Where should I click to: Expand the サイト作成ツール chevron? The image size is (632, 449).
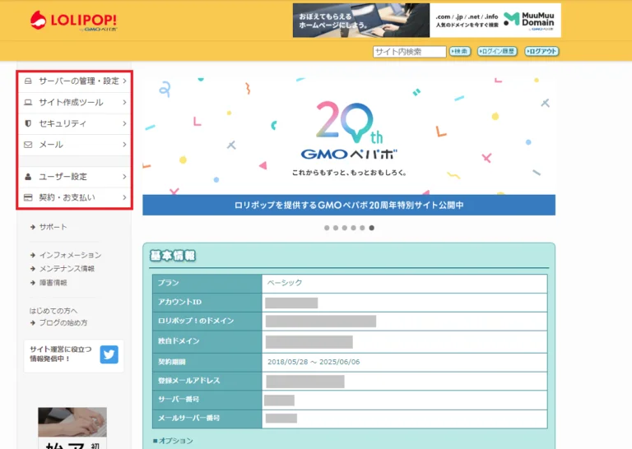124,102
